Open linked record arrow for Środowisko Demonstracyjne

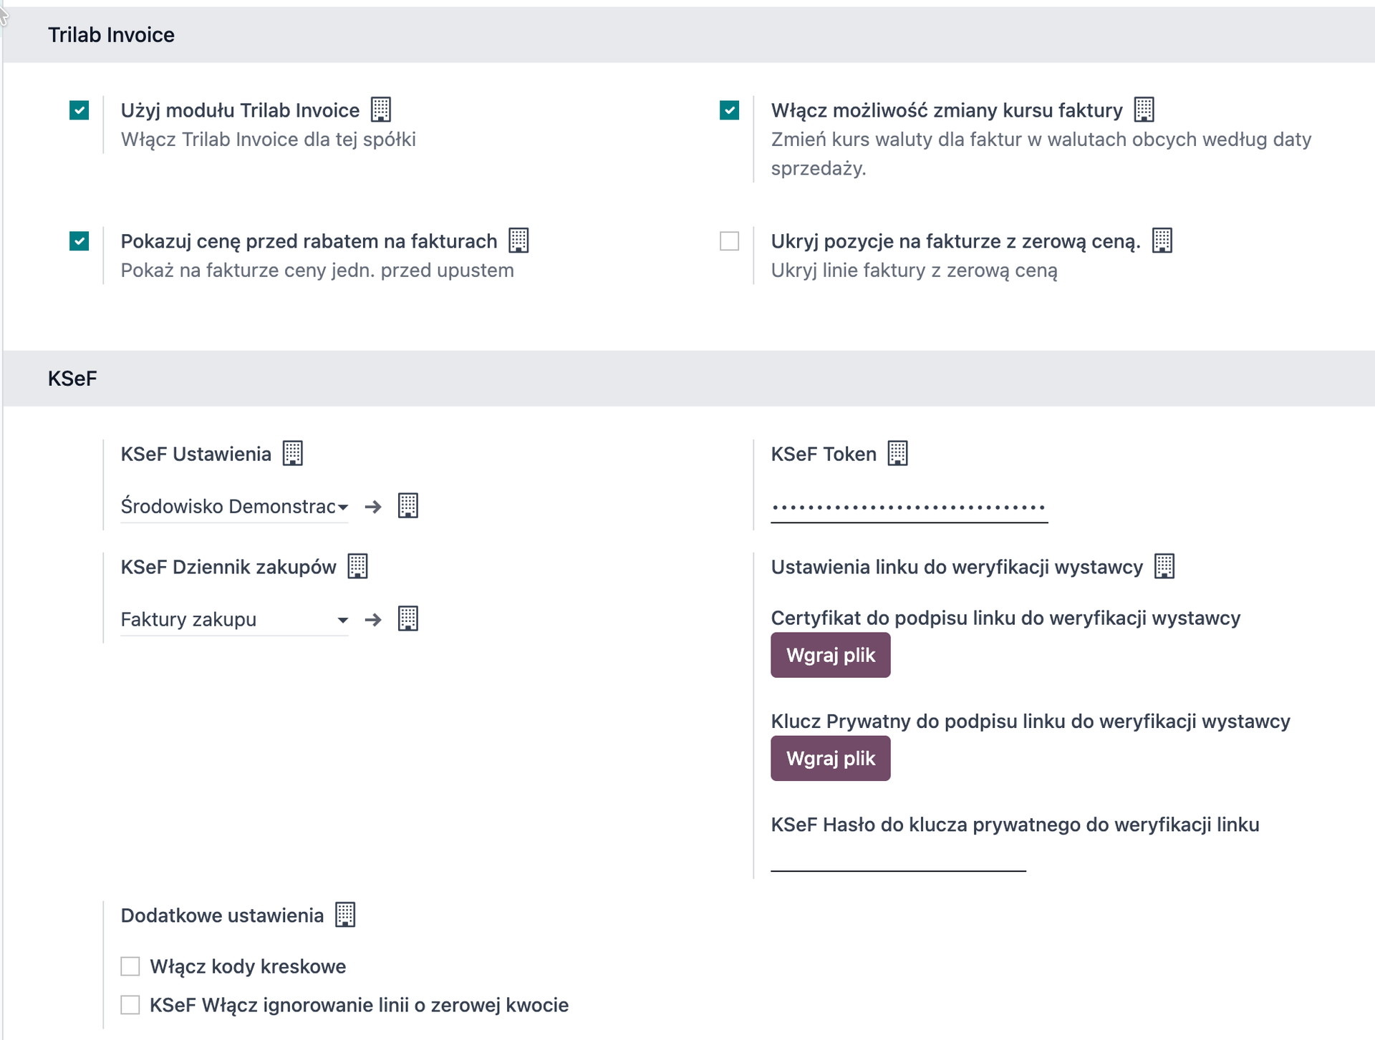pos(373,507)
